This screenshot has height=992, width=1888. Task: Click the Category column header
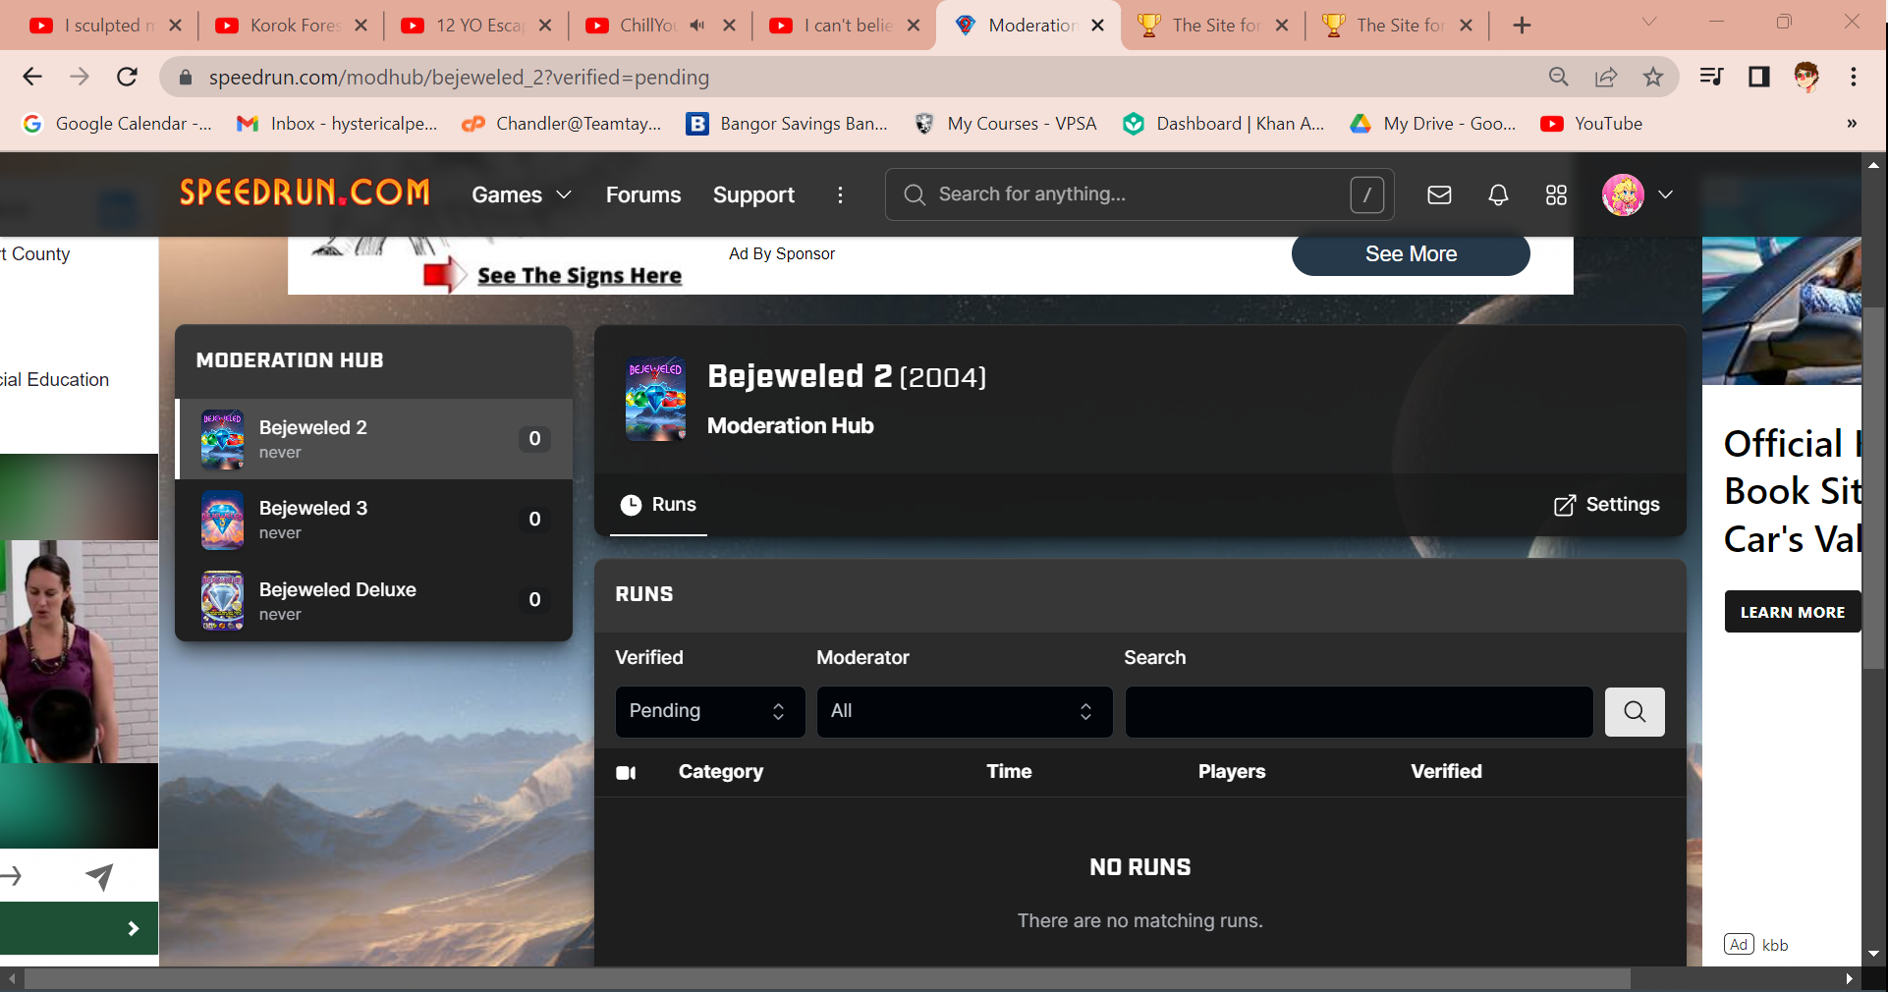tap(720, 772)
